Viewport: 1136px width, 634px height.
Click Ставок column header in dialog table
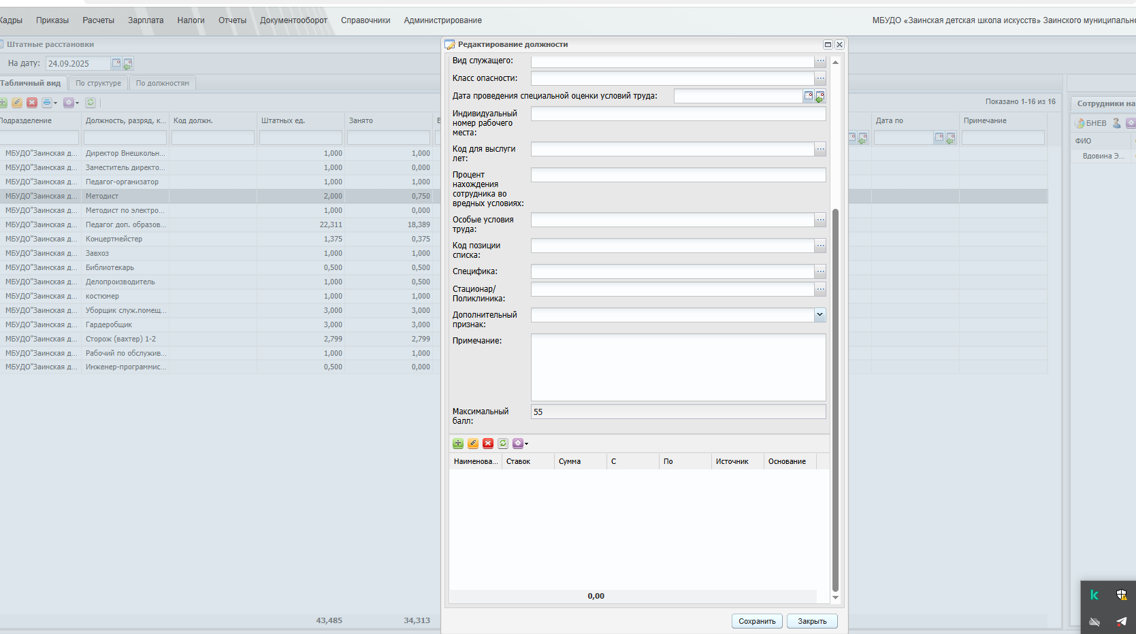528,461
